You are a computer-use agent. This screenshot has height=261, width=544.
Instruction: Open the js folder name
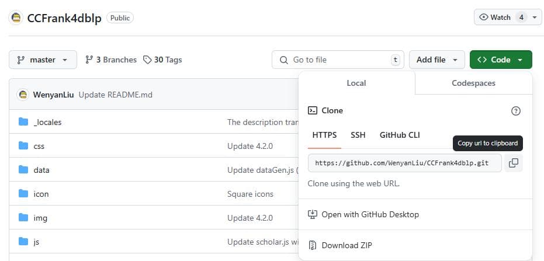click(x=36, y=242)
